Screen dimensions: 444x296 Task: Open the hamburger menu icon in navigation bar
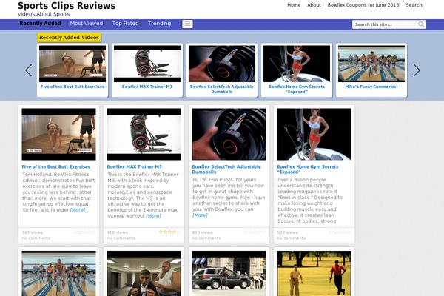coord(187,24)
